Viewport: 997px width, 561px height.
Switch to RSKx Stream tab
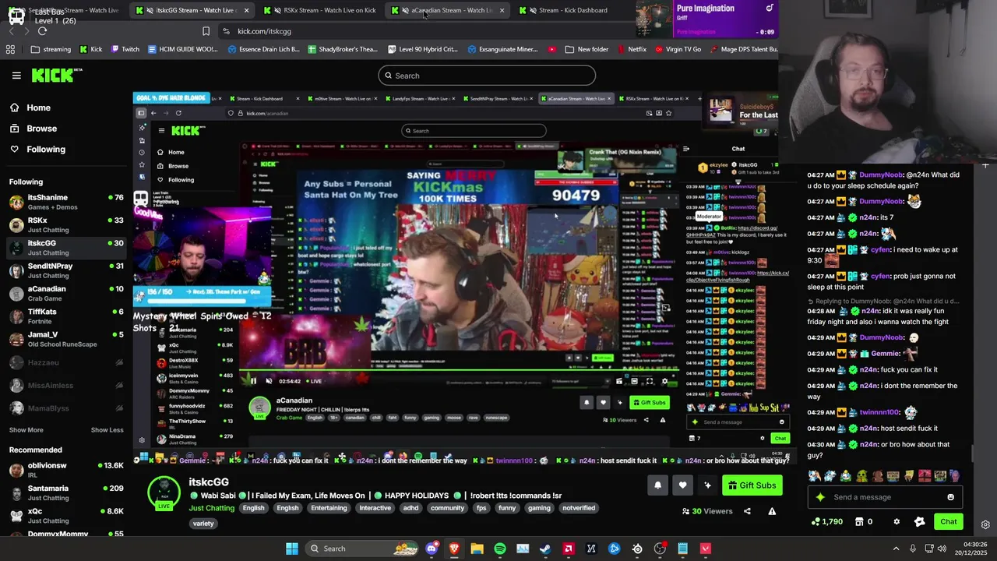pos(321,10)
